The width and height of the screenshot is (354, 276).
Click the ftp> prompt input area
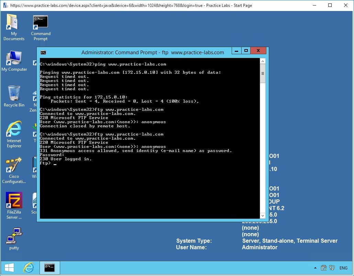point(55,163)
